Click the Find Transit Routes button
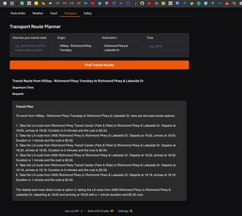The width and height of the screenshot is (242, 216). coord(99,65)
